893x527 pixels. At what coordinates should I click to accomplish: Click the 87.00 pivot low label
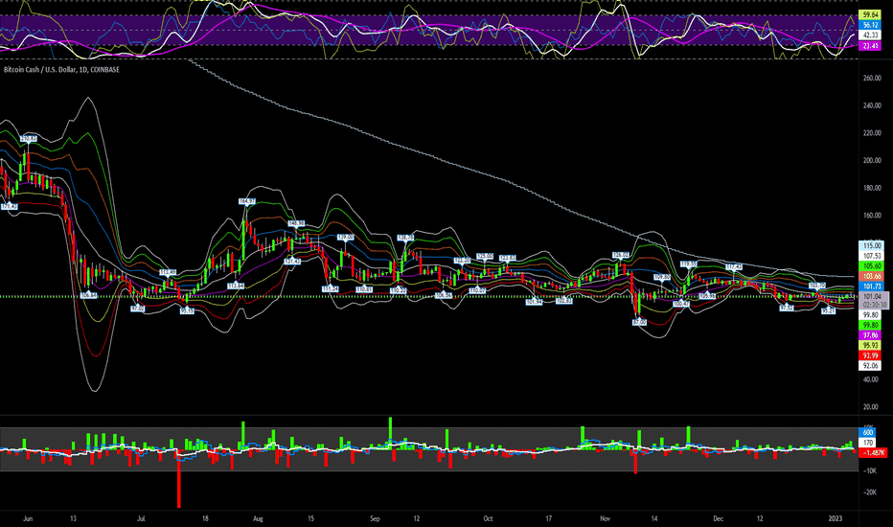click(x=639, y=323)
